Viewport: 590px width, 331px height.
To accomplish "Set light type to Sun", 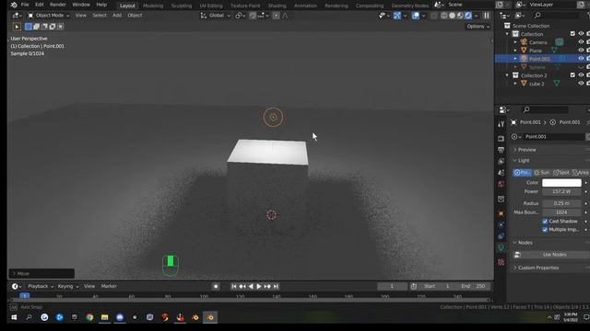I will click(541, 173).
